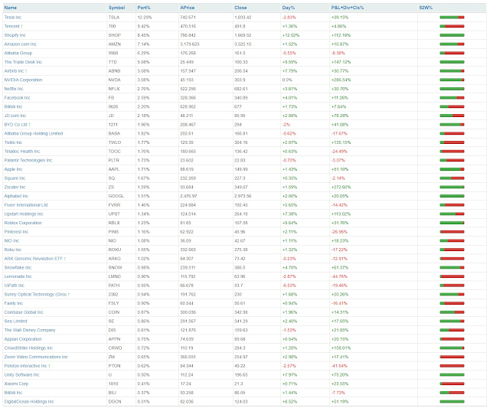
Task: Open the Upstart Holdings Inc link
Action: coord(24,214)
